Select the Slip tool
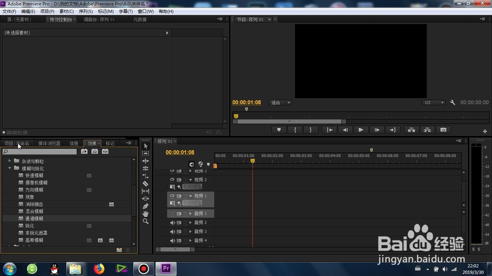492x276 pixels. pos(146,191)
